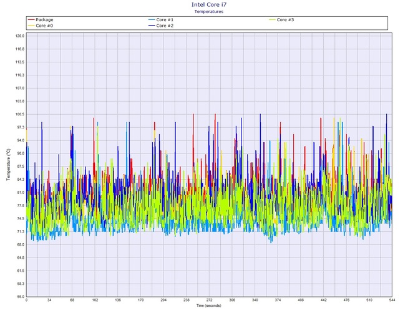The width and height of the screenshot is (418, 313).
Task: Click the 68.0 y-axis value
Action: tap(21, 245)
